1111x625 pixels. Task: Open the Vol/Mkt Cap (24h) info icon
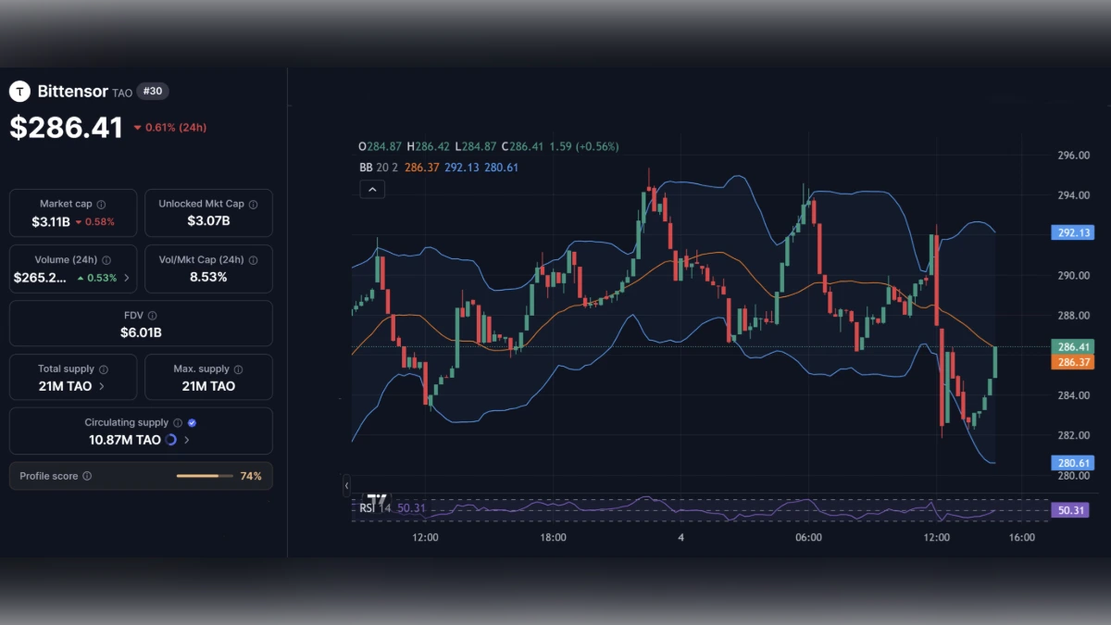[254, 260]
